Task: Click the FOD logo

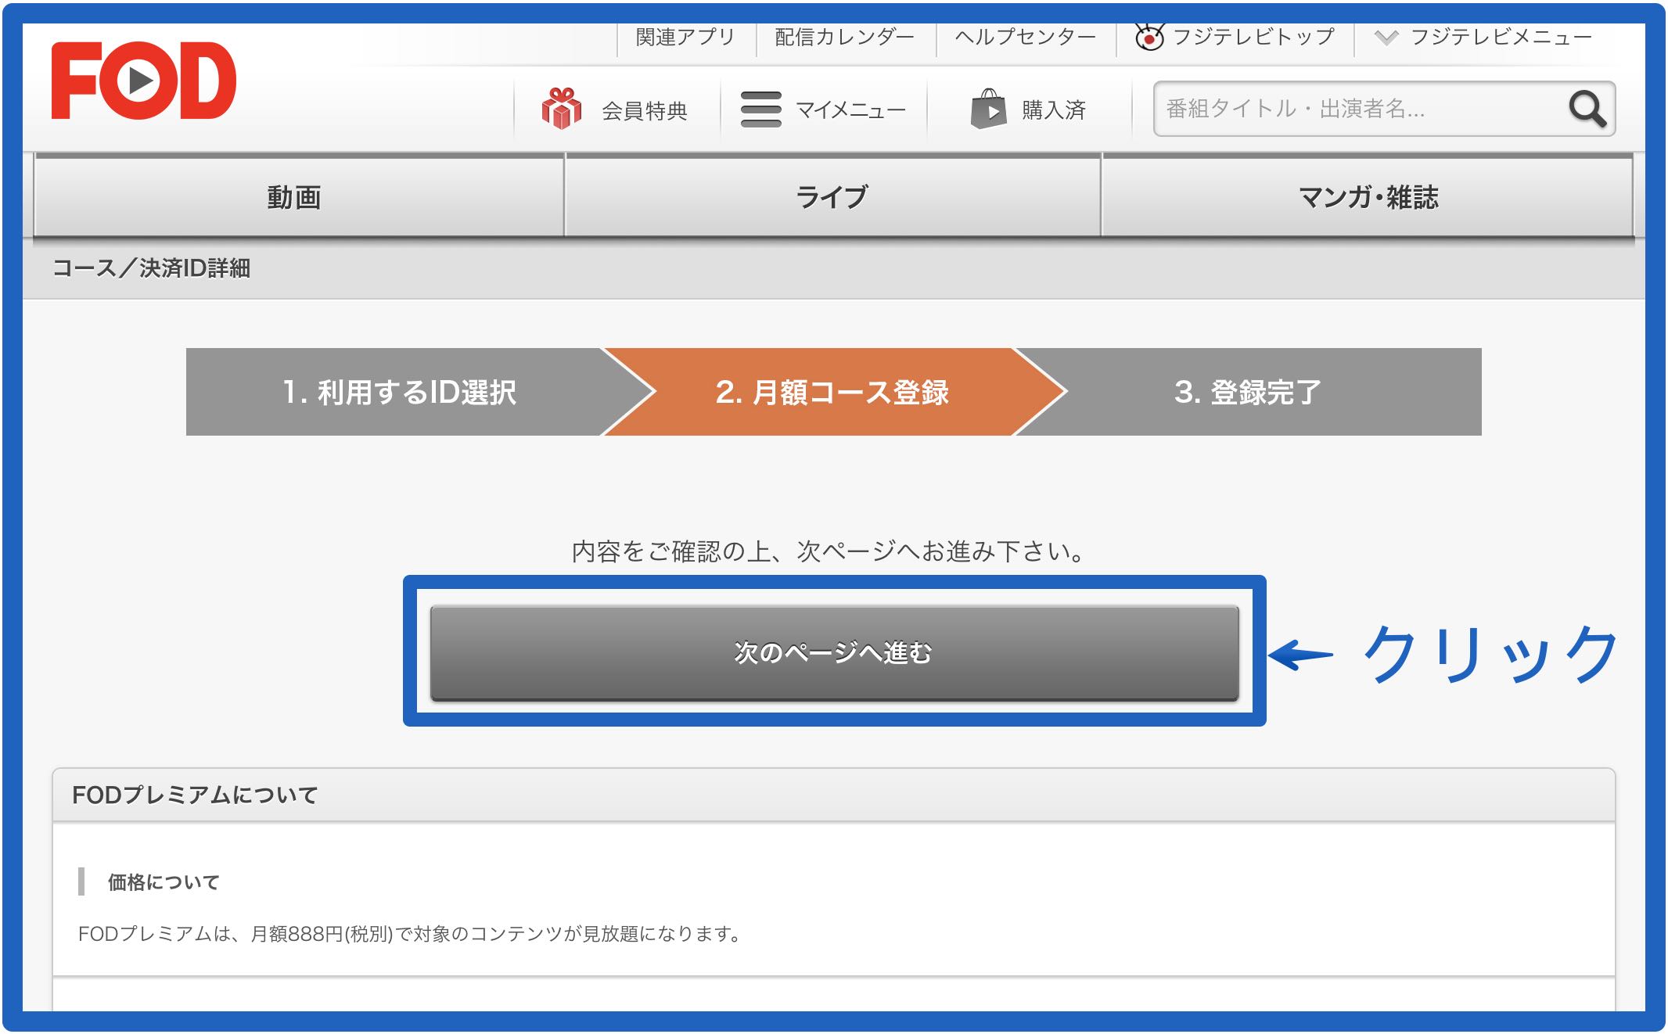Action: tap(143, 81)
